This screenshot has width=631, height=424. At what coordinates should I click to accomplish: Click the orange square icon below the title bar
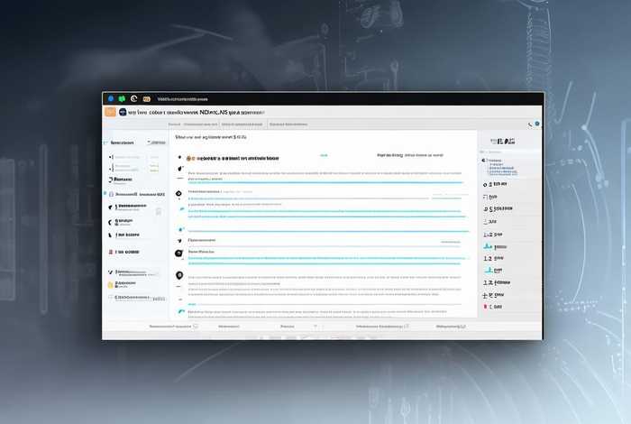[x=110, y=113]
